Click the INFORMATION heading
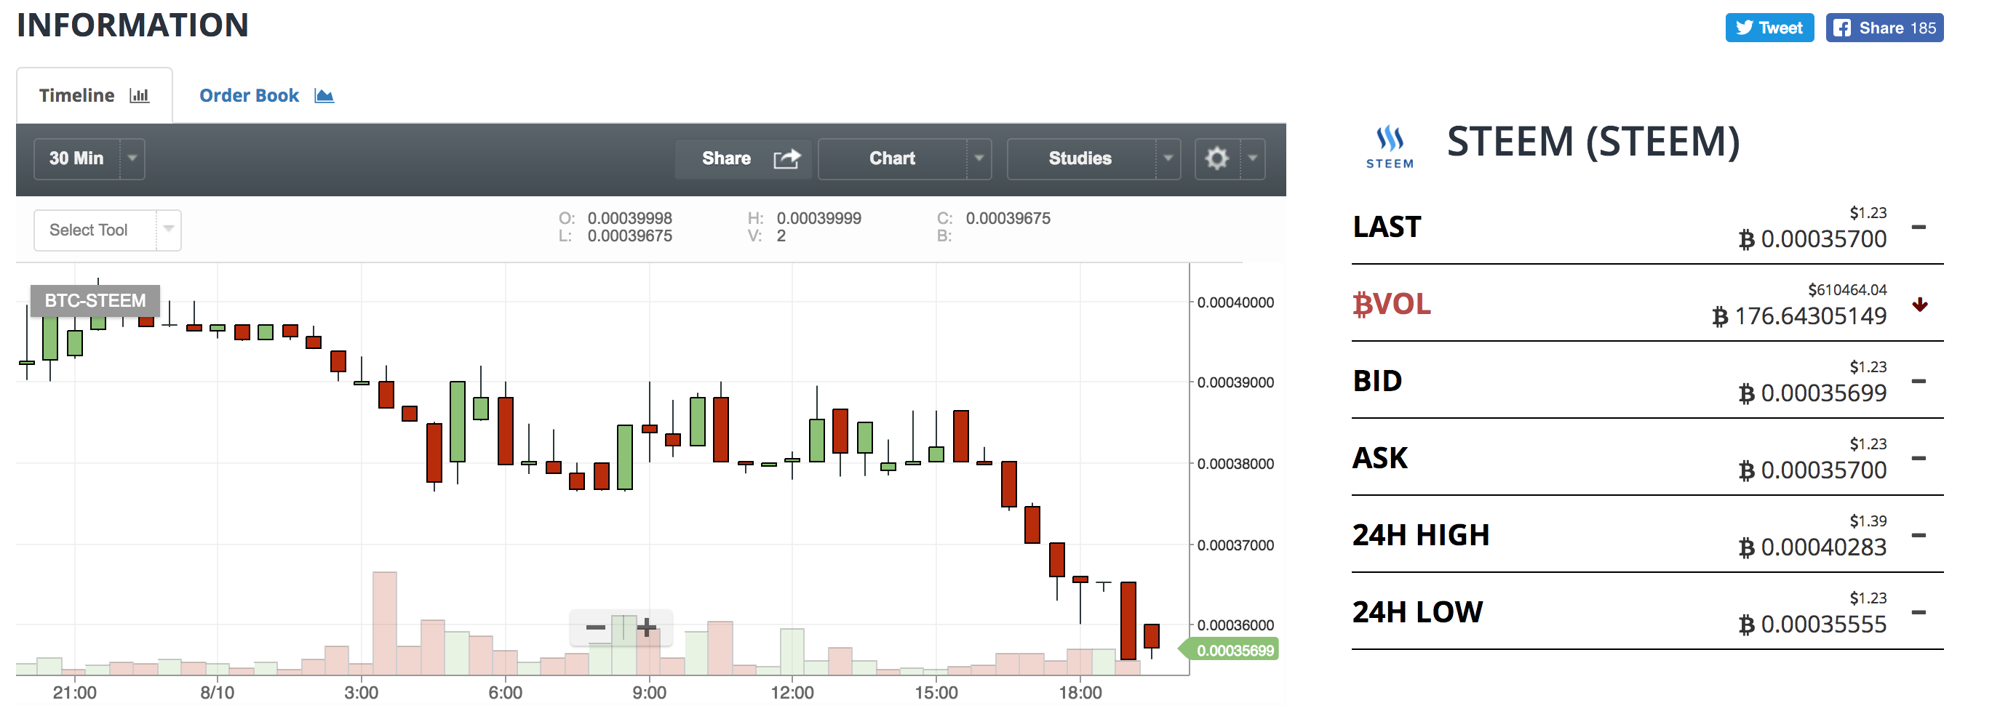The image size is (1992, 727). tap(133, 25)
